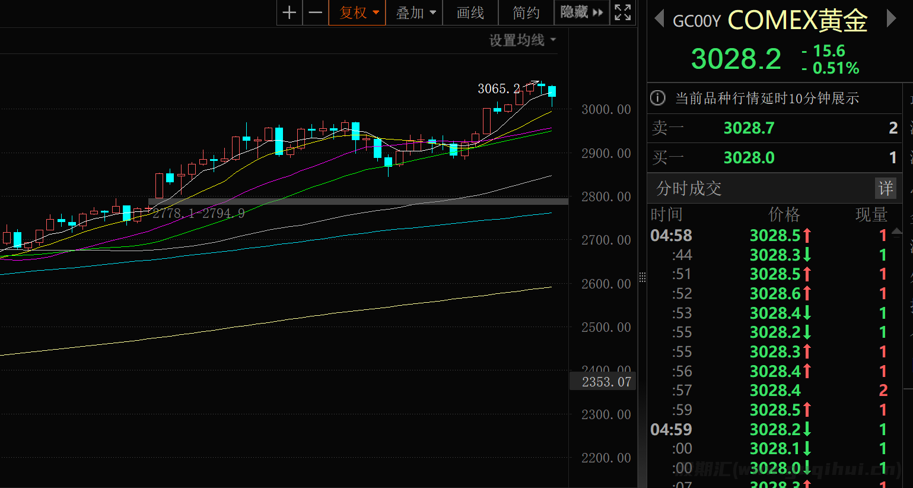
Task: Click the 买一 bid price 3028.0
Action: pos(749,158)
